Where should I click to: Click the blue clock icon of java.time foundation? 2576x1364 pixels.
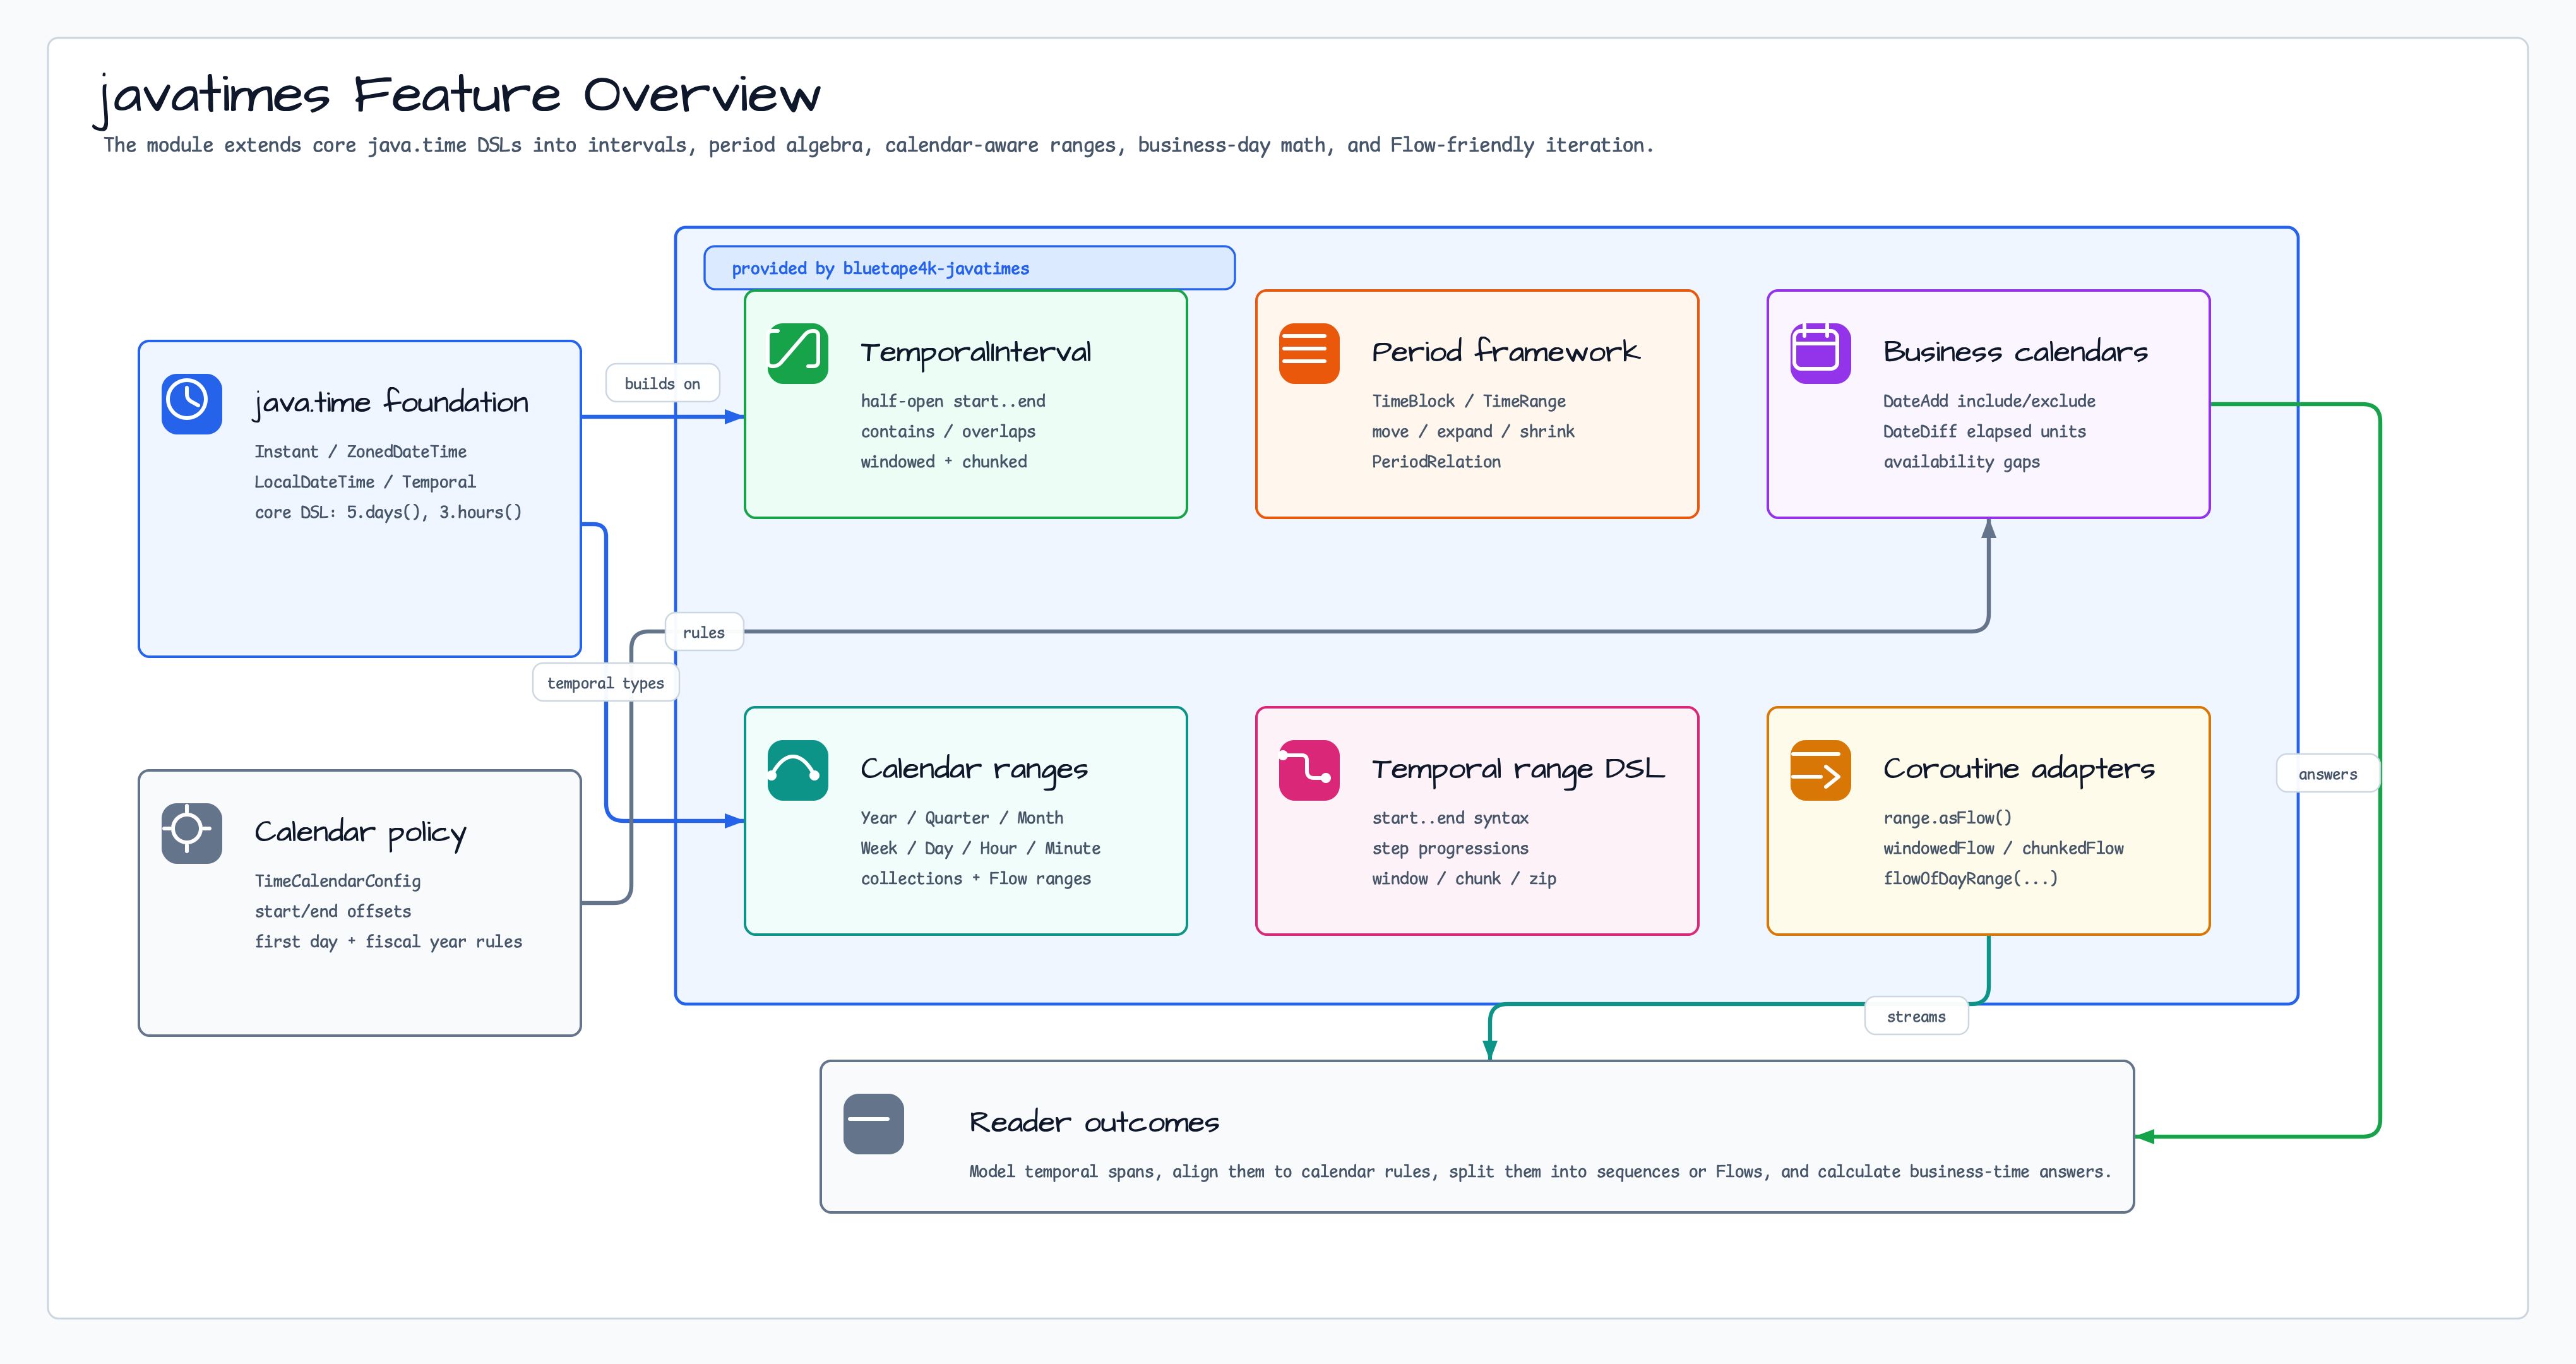[x=191, y=404]
